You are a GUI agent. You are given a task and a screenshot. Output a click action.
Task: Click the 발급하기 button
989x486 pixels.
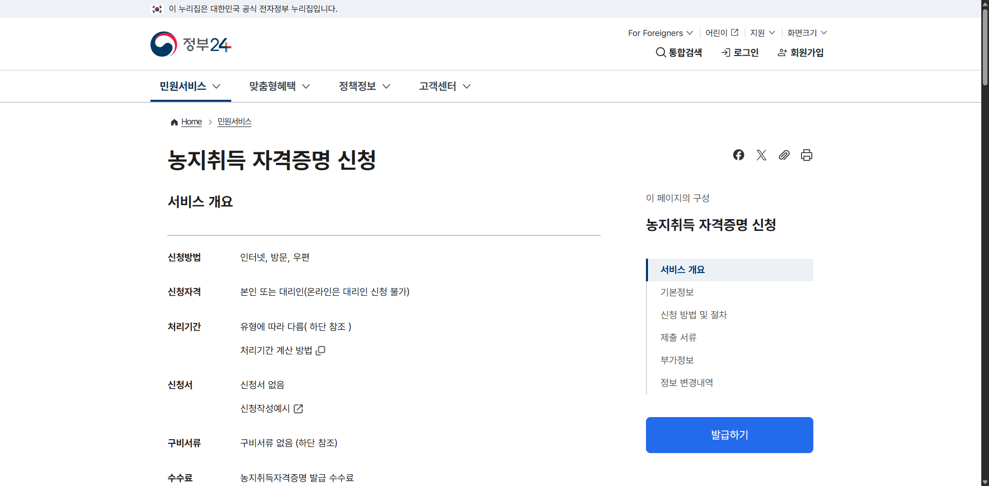729,435
